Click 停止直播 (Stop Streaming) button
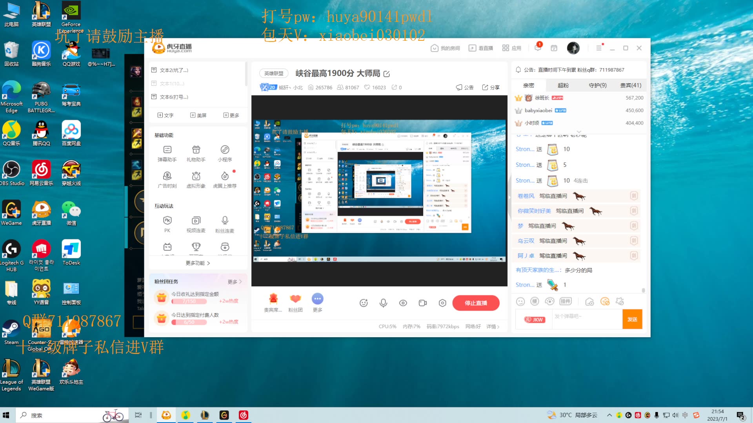 (476, 303)
